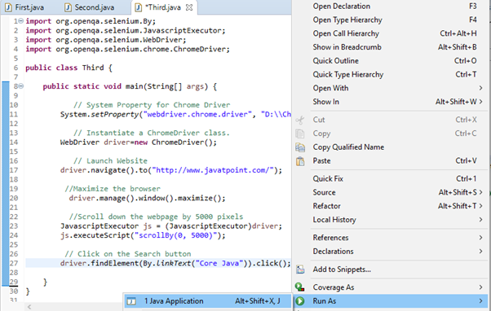Open the References menu entry
Image resolution: width=491 pixels, height=311 pixels.
[391, 238]
